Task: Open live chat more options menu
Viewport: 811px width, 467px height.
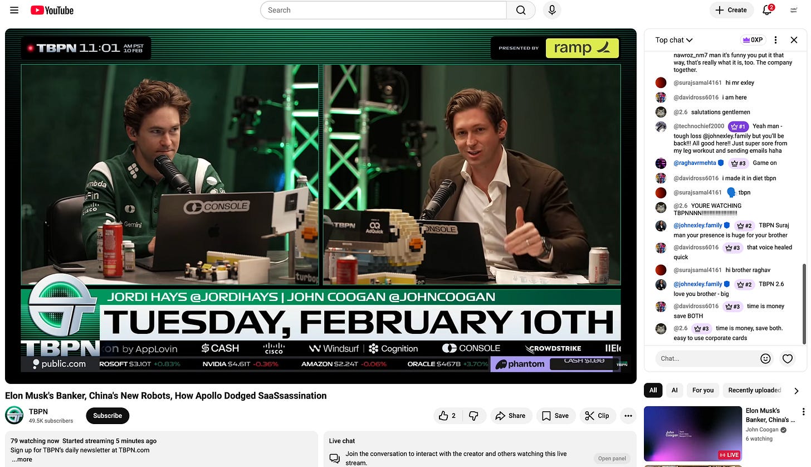Action: (x=776, y=40)
